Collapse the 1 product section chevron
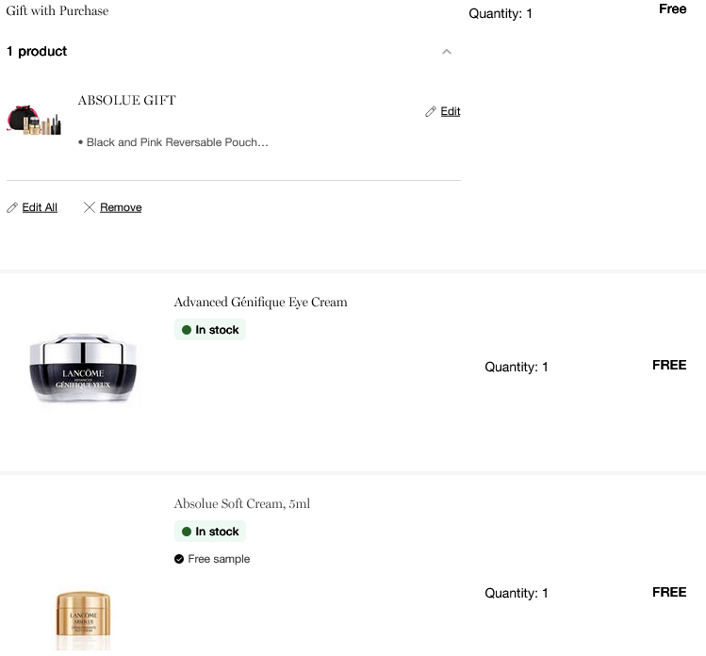 pyautogui.click(x=447, y=52)
